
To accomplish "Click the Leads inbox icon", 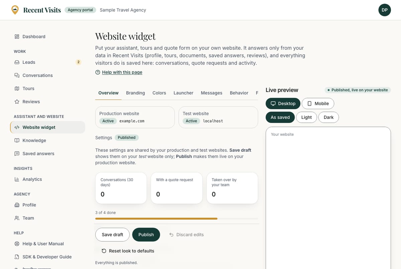I will [17, 62].
